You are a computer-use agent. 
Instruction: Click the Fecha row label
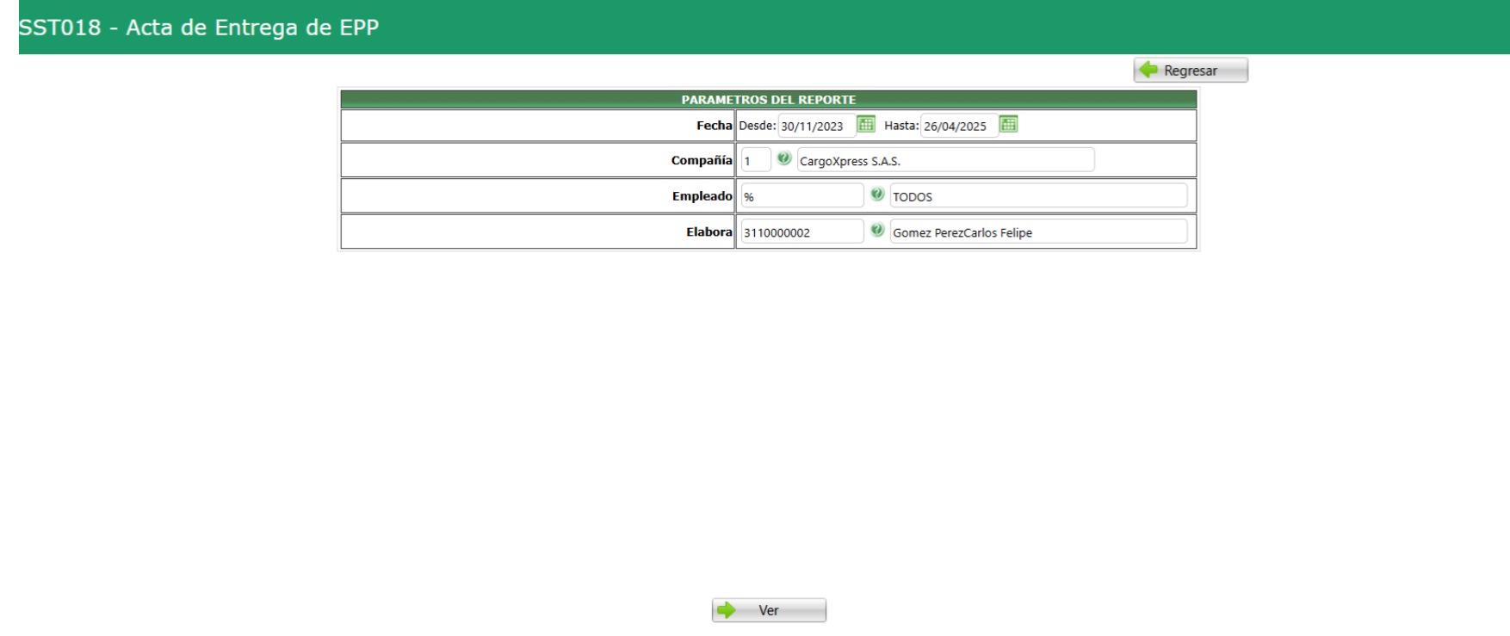pos(715,126)
